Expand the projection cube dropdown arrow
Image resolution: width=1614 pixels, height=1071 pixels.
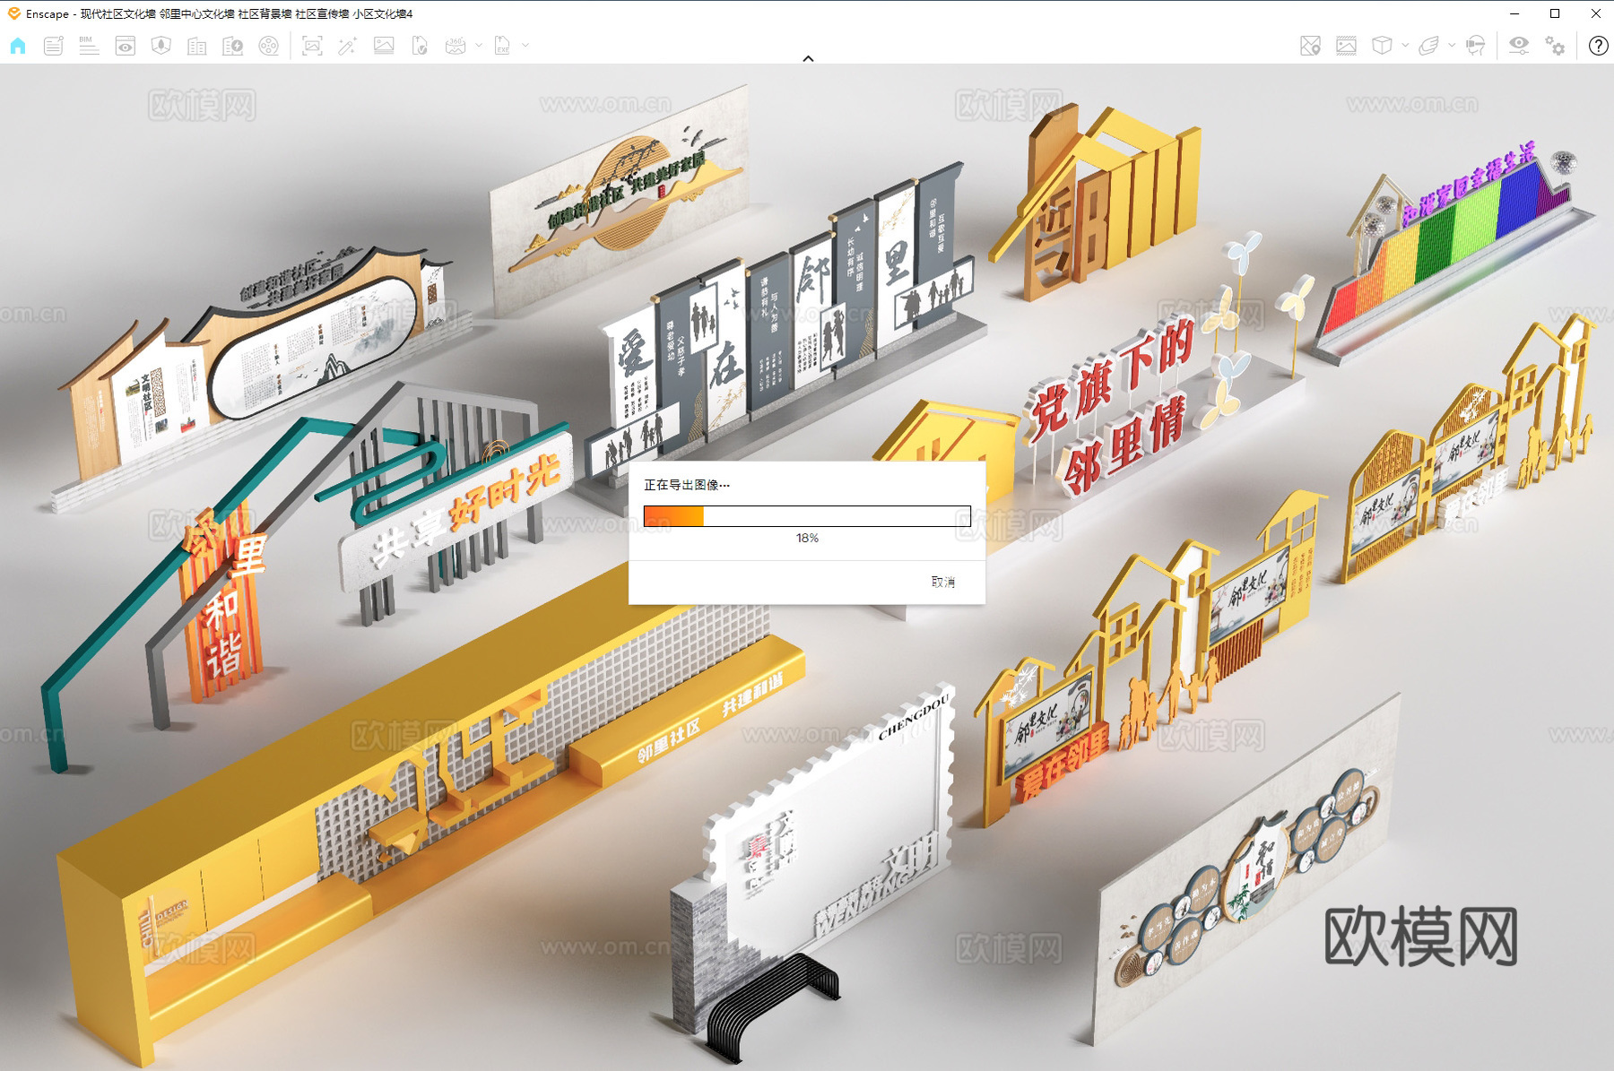1405,46
